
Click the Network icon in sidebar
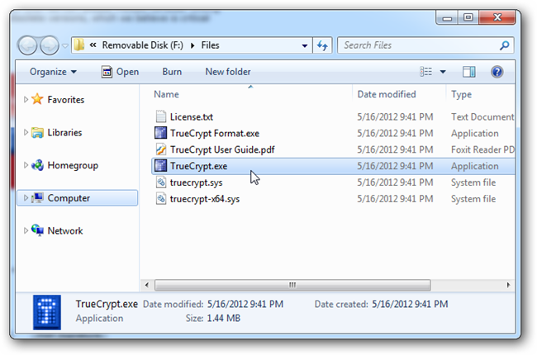(37, 230)
